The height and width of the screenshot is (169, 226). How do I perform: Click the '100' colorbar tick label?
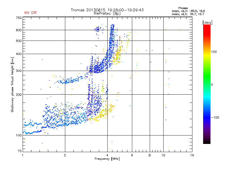click(214, 52)
